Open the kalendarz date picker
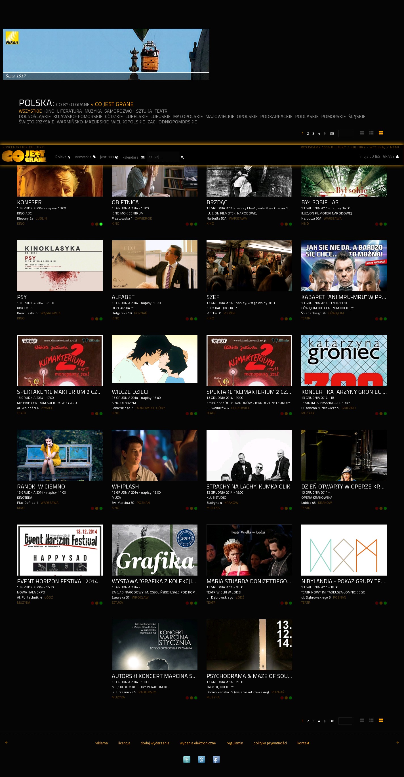 point(133,157)
